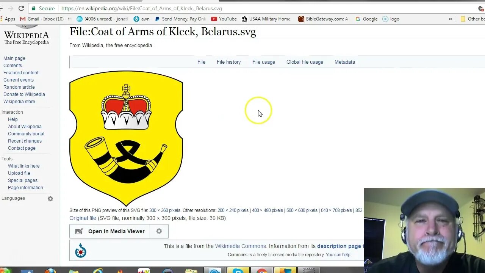
Task: Reload the page with the refresh button
Action: (x=21, y=8)
